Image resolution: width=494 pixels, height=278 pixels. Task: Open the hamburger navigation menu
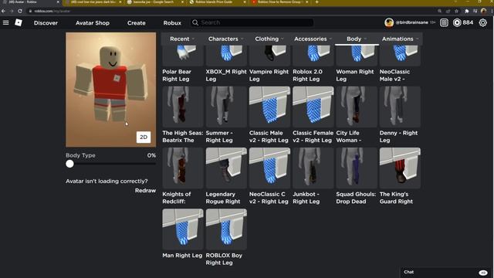pos(5,22)
